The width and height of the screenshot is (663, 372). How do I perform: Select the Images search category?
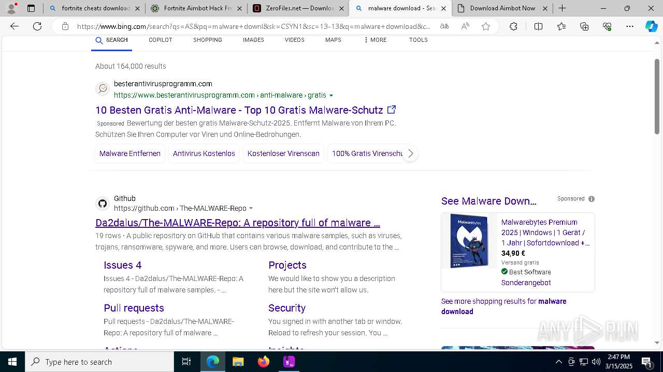tap(253, 40)
